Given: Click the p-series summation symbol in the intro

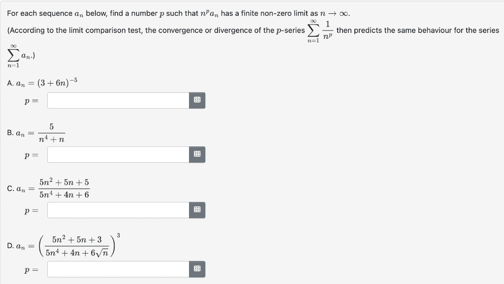Looking at the screenshot, I should pos(312,30).
